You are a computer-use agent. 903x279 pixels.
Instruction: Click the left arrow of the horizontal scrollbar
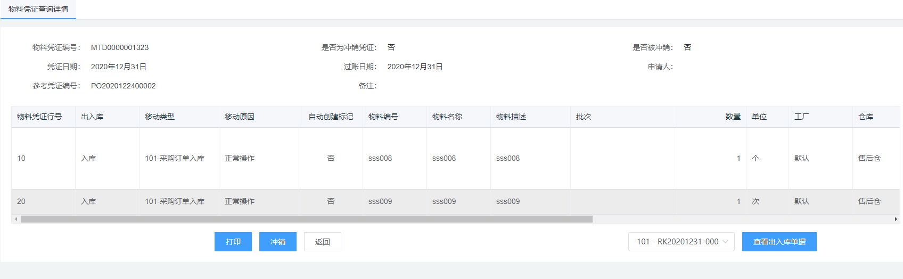(x=16, y=219)
